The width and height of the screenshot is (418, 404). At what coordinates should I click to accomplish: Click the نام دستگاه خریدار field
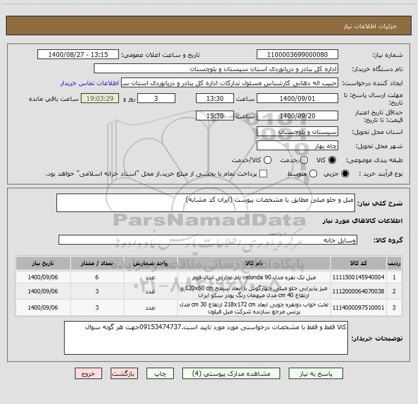click(x=216, y=69)
